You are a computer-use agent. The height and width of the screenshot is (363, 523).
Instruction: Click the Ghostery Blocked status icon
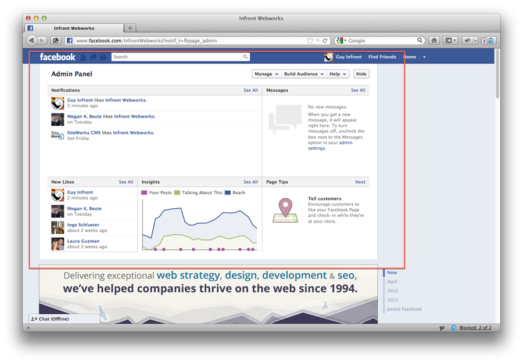454,328
